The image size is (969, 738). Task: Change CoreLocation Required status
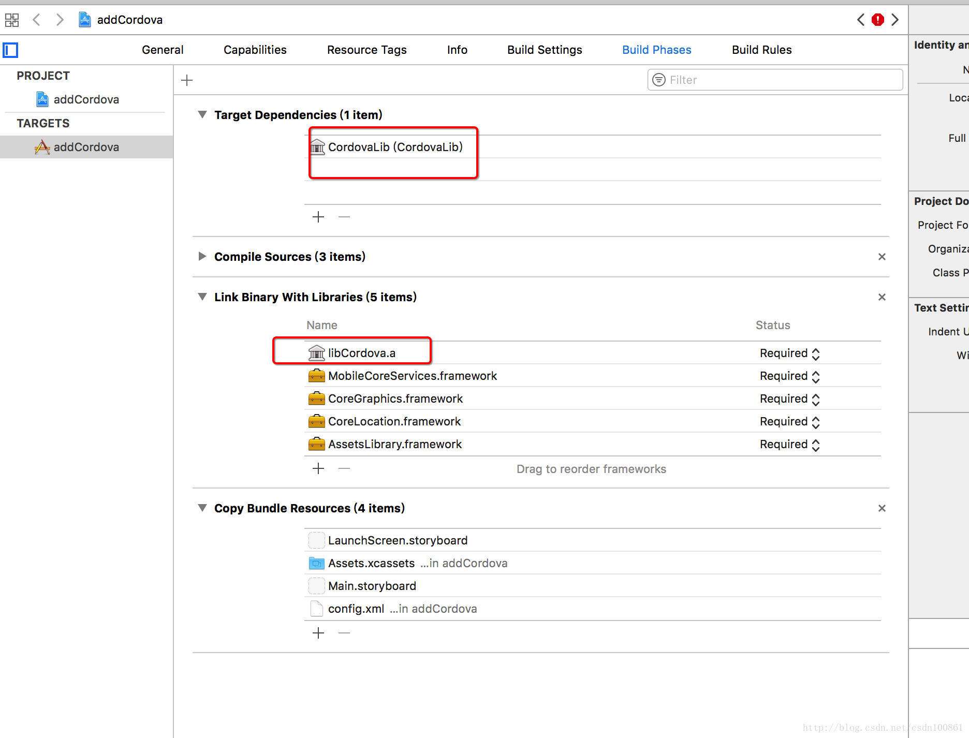790,422
